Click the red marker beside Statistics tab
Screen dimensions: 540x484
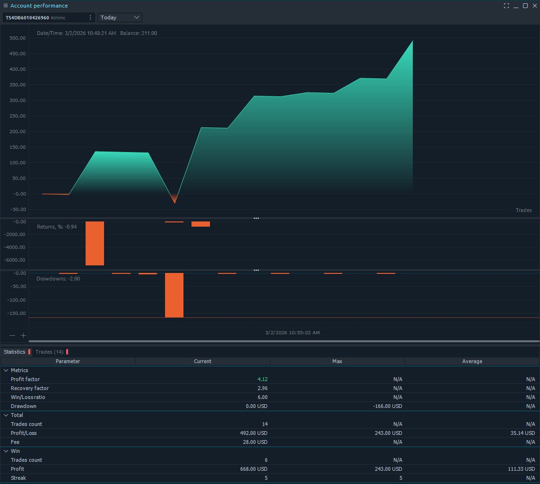click(x=29, y=352)
